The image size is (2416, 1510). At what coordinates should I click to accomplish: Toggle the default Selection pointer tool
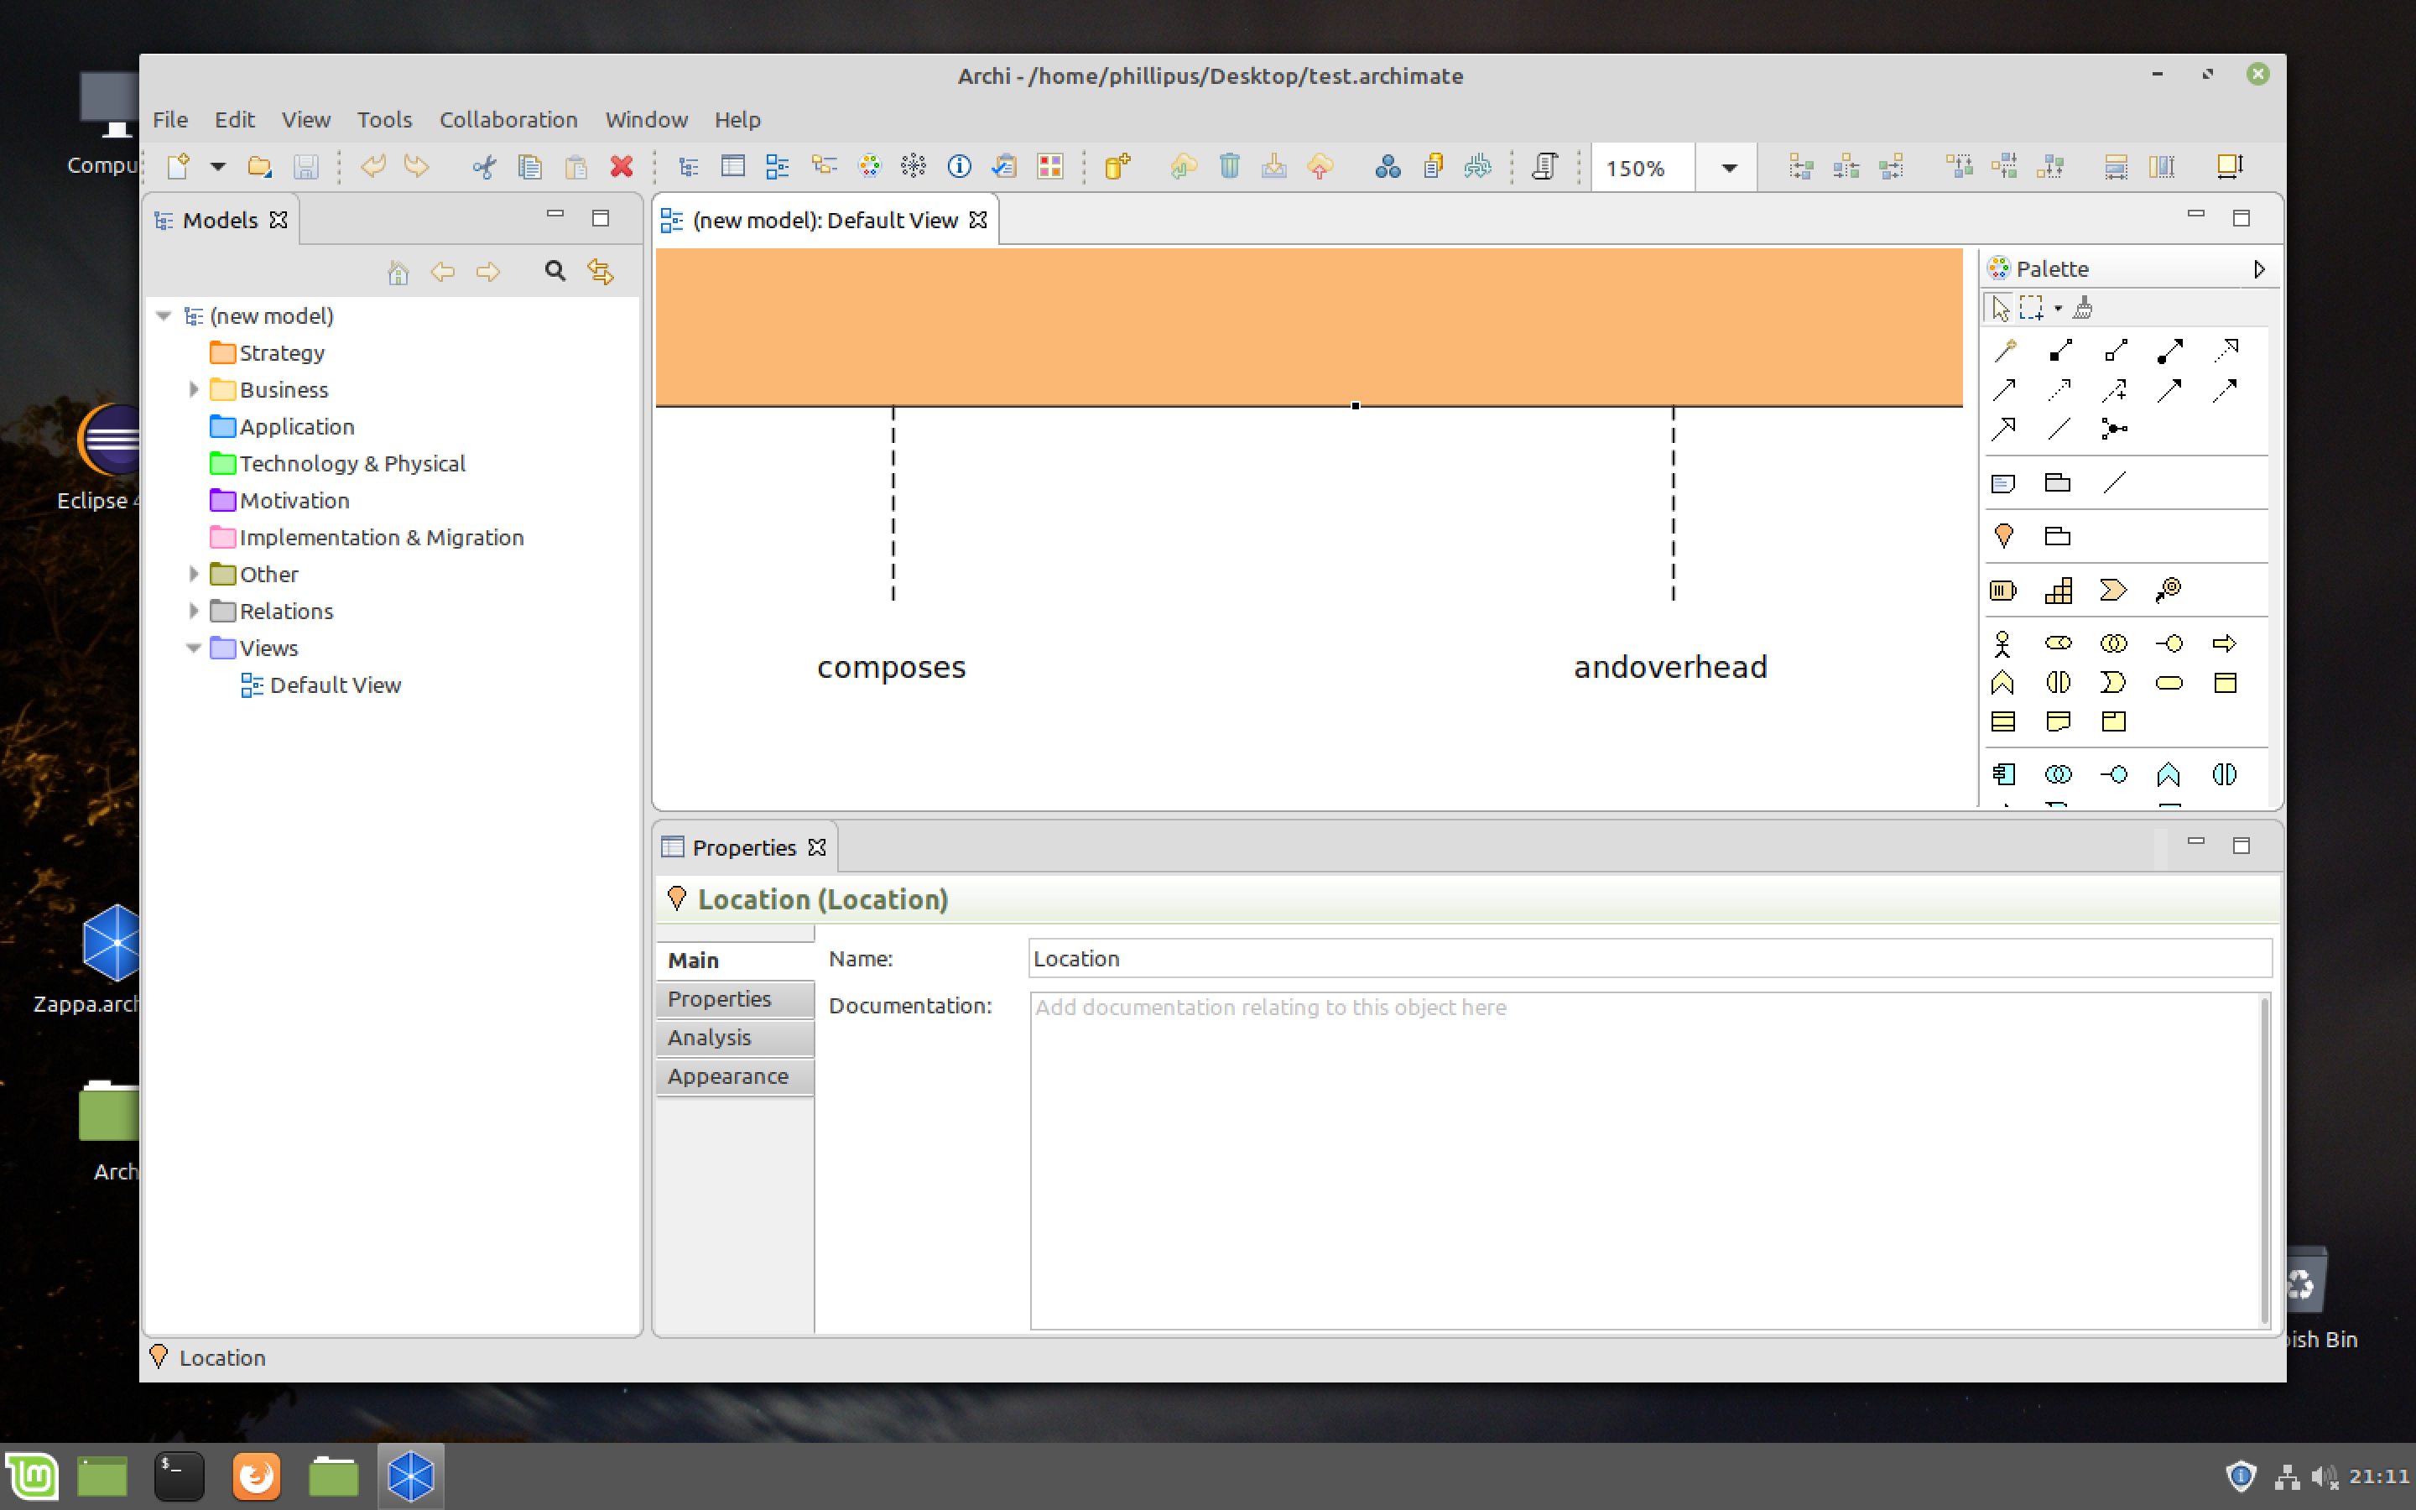(x=2001, y=306)
